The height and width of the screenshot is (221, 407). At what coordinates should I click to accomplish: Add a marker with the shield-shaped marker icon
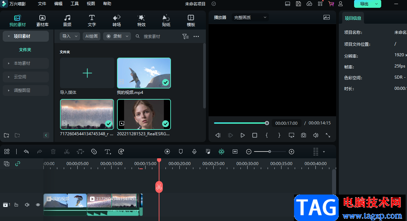(x=181, y=152)
